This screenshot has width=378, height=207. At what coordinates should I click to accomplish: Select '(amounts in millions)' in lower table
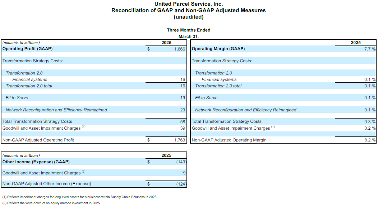click(x=21, y=155)
